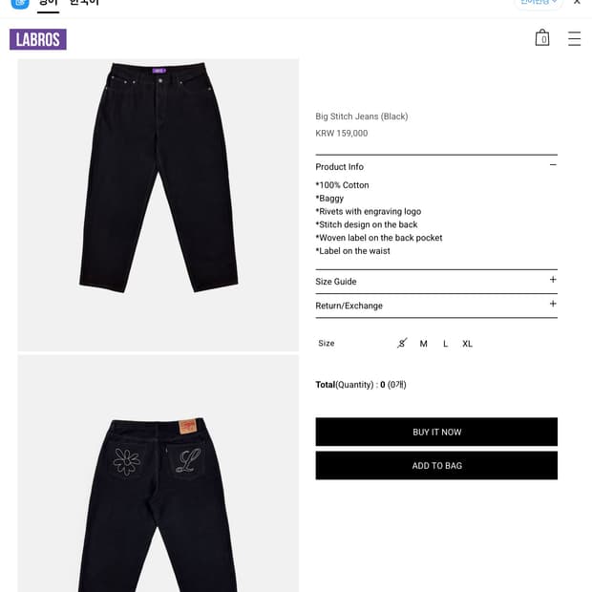Open the hamburger menu
This screenshot has width=592, height=592.
coord(574,38)
